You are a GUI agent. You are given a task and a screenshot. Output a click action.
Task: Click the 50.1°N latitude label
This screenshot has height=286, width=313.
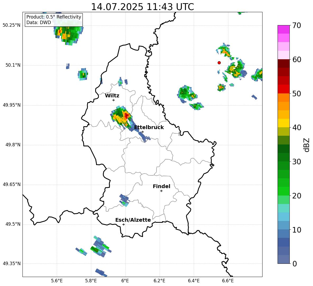(x=13, y=65)
